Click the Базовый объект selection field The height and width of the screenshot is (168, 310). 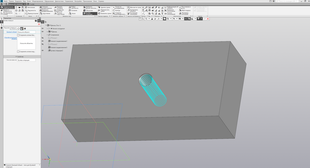point(26,32)
